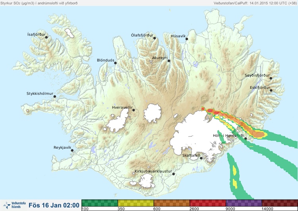
Task: Click the 'Eskifjörður' map label
Action: click(260, 88)
